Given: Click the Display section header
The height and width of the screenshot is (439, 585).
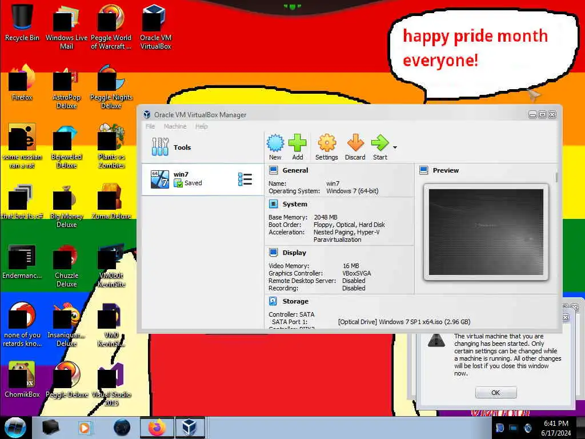Looking at the screenshot, I should [x=294, y=253].
